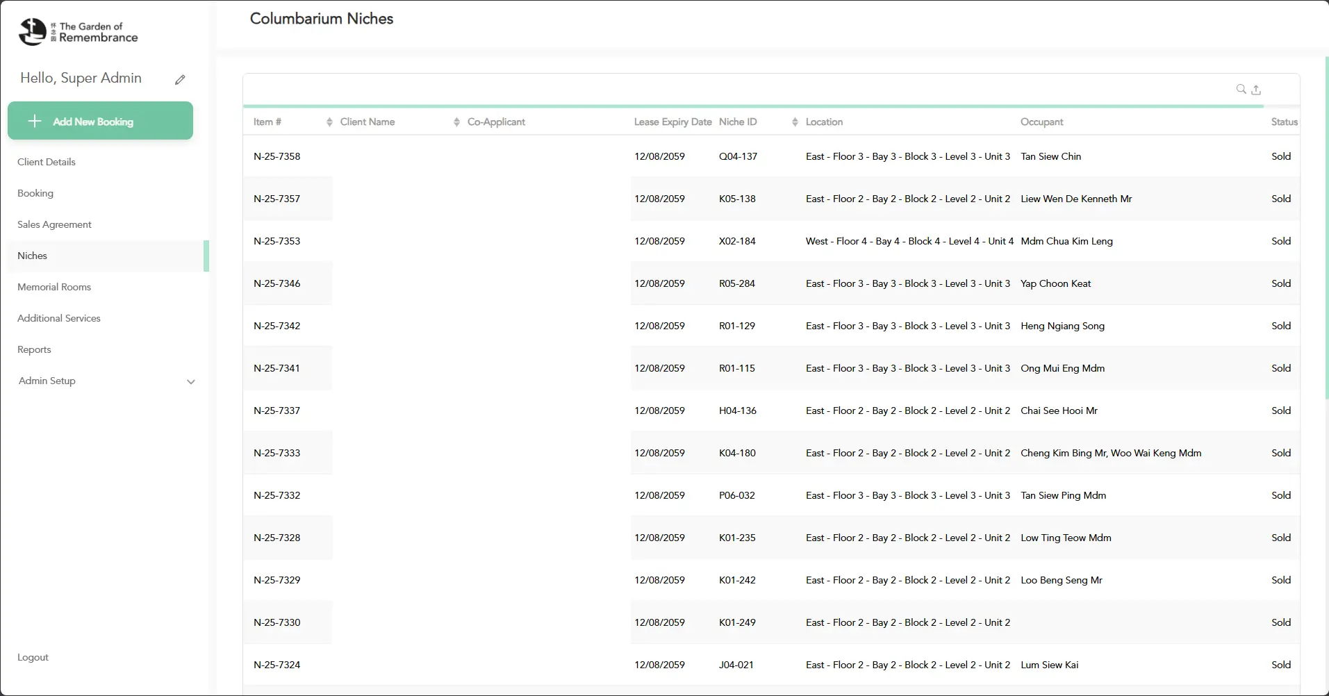1329x696 pixels.
Task: Sort table by Niche ID column arrows
Action: pos(795,122)
